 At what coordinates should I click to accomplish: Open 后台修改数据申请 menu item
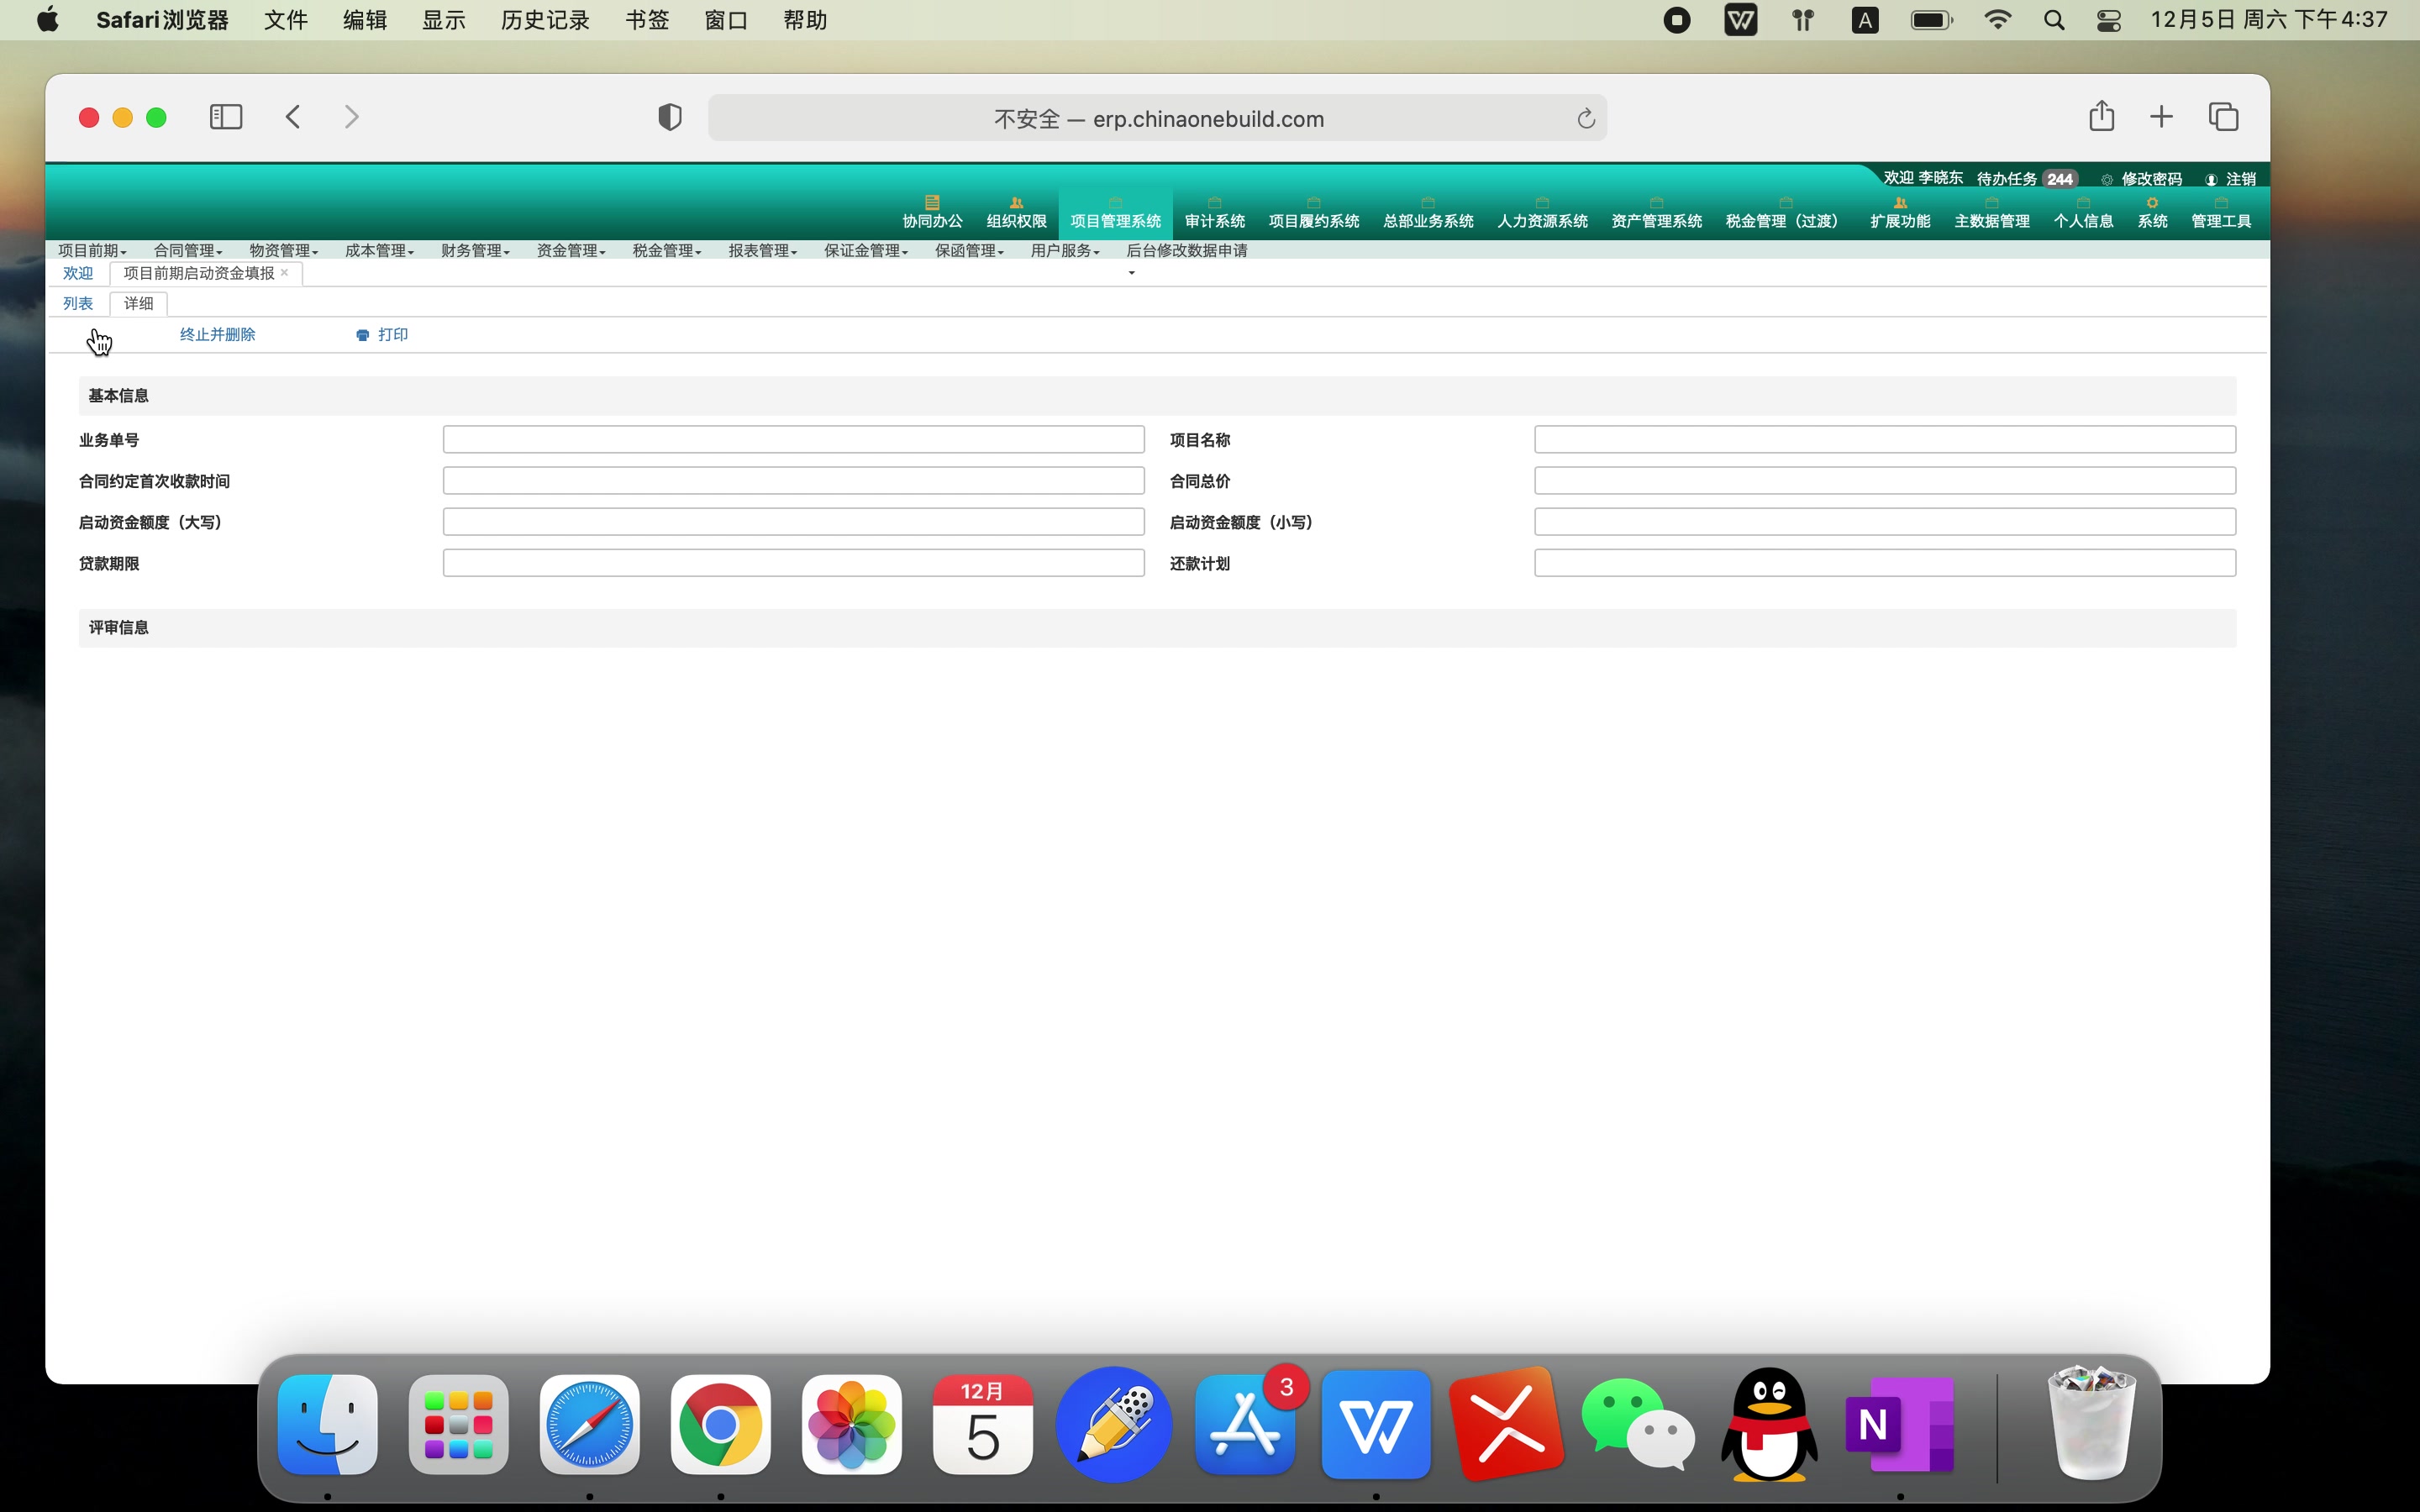point(1187,250)
